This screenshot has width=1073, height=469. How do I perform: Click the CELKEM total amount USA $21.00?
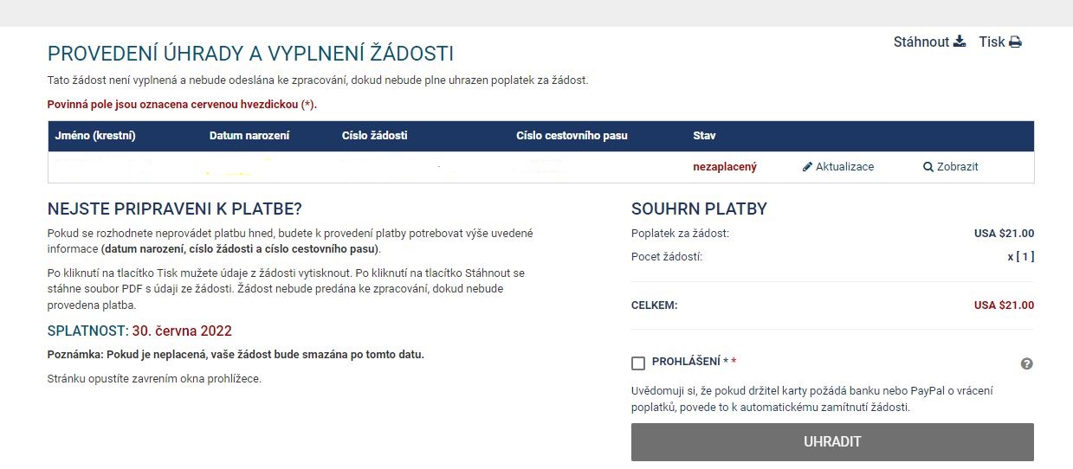[x=1004, y=305]
